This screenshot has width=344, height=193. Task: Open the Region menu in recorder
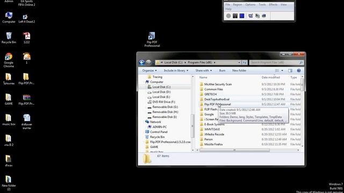238,4
